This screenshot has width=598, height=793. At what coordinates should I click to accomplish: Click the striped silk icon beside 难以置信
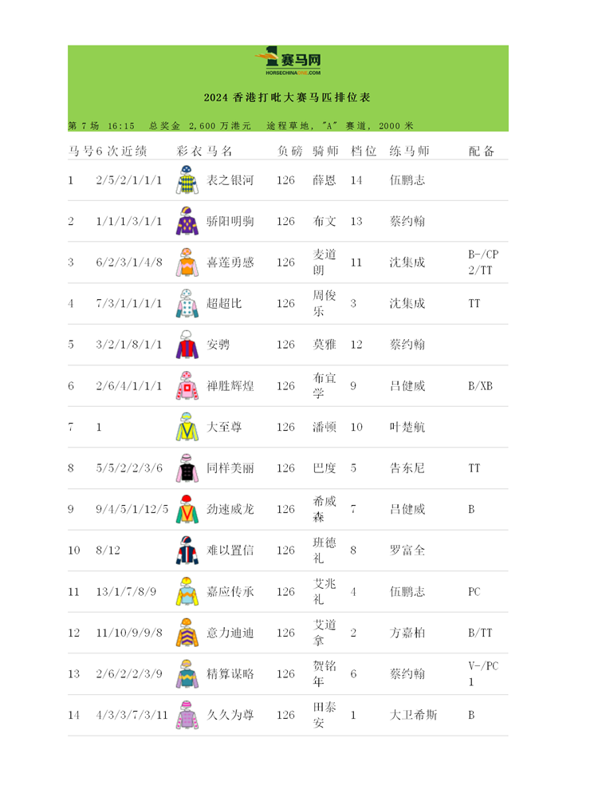(186, 550)
